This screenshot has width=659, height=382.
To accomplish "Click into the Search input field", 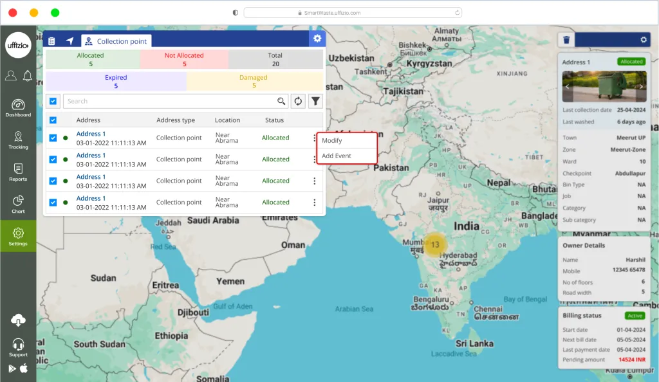I will coord(171,101).
